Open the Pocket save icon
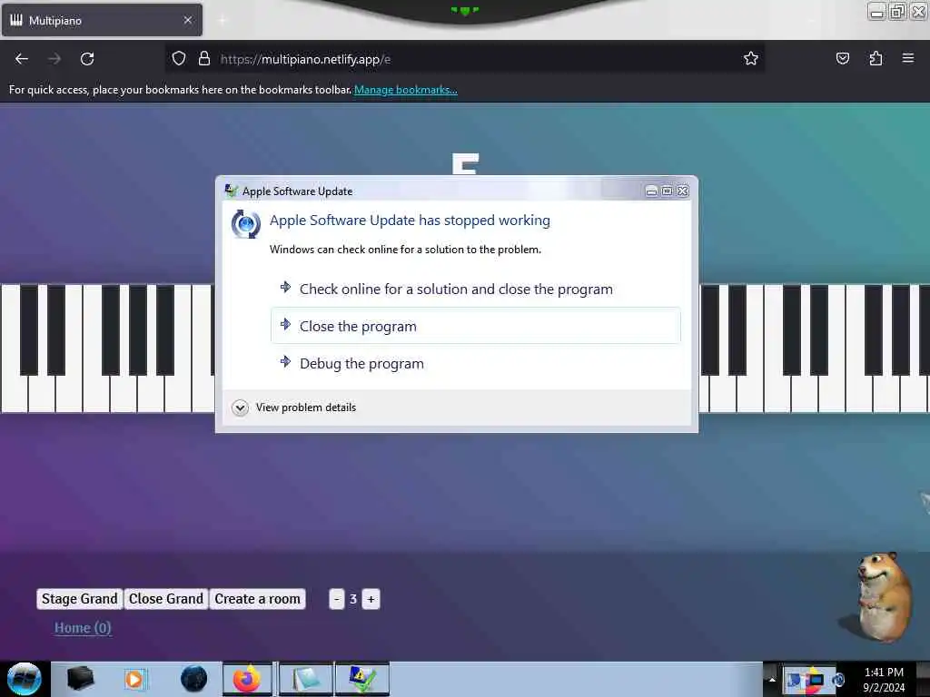930x697 pixels. [842, 58]
